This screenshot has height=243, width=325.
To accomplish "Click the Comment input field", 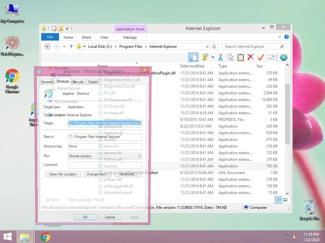I will point(105,165).
